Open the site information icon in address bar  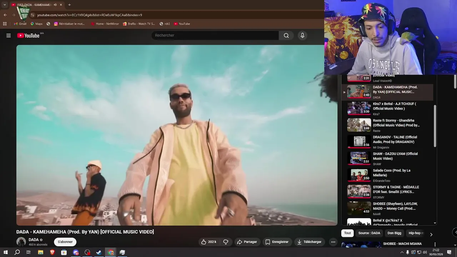[32, 15]
